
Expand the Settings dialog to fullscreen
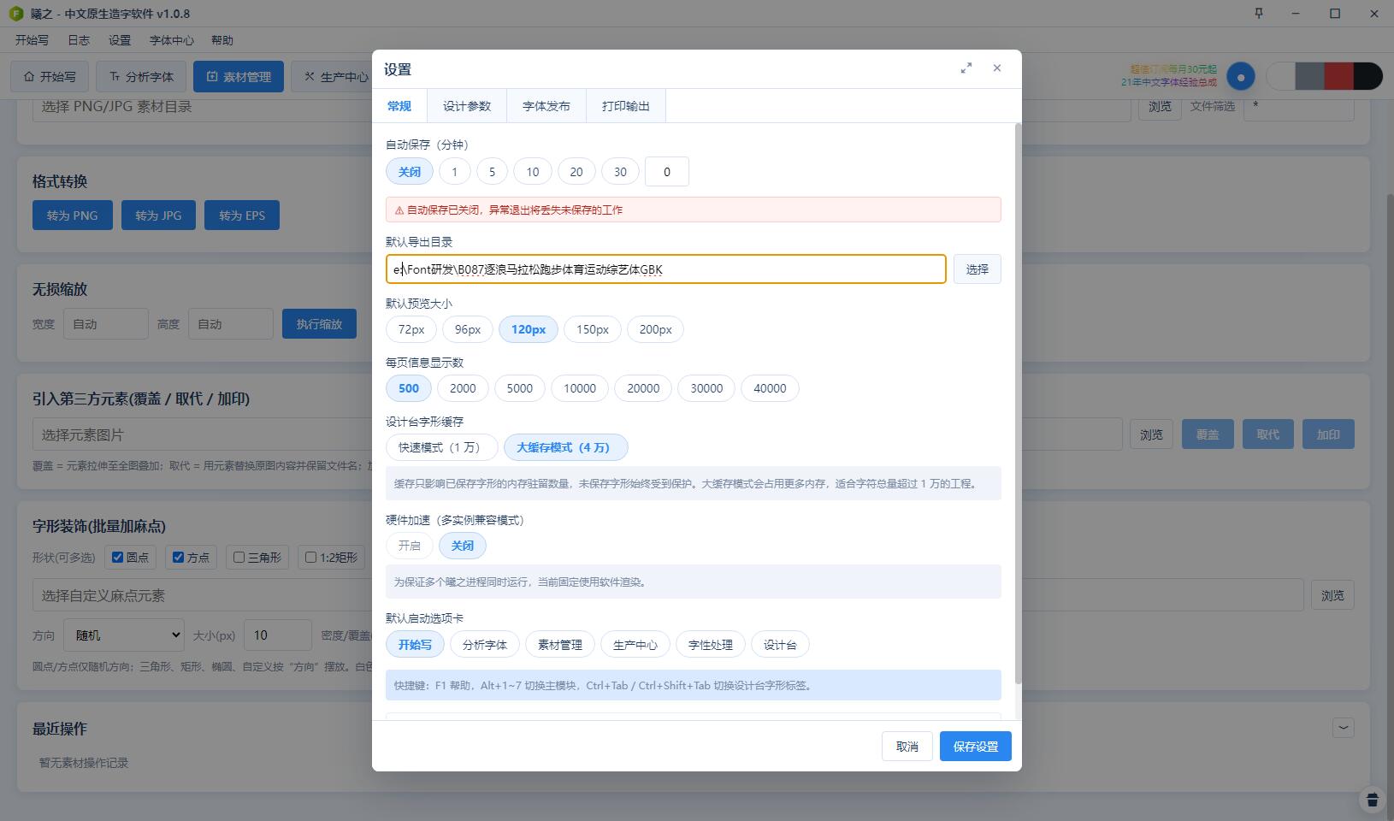pos(966,68)
